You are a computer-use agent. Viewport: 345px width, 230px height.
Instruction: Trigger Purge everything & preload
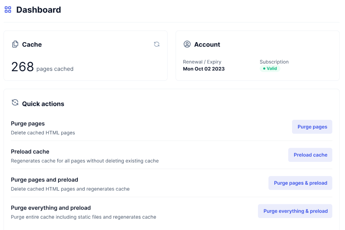click(x=295, y=211)
